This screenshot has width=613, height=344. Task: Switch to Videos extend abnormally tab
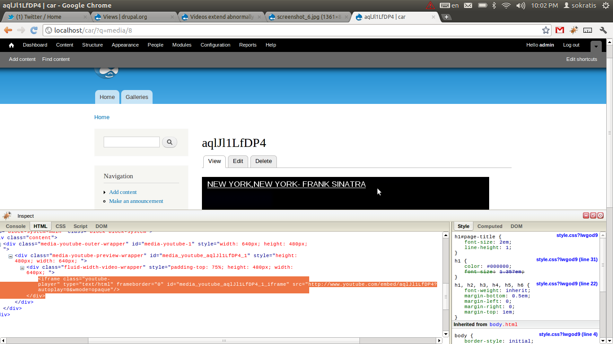(221, 17)
